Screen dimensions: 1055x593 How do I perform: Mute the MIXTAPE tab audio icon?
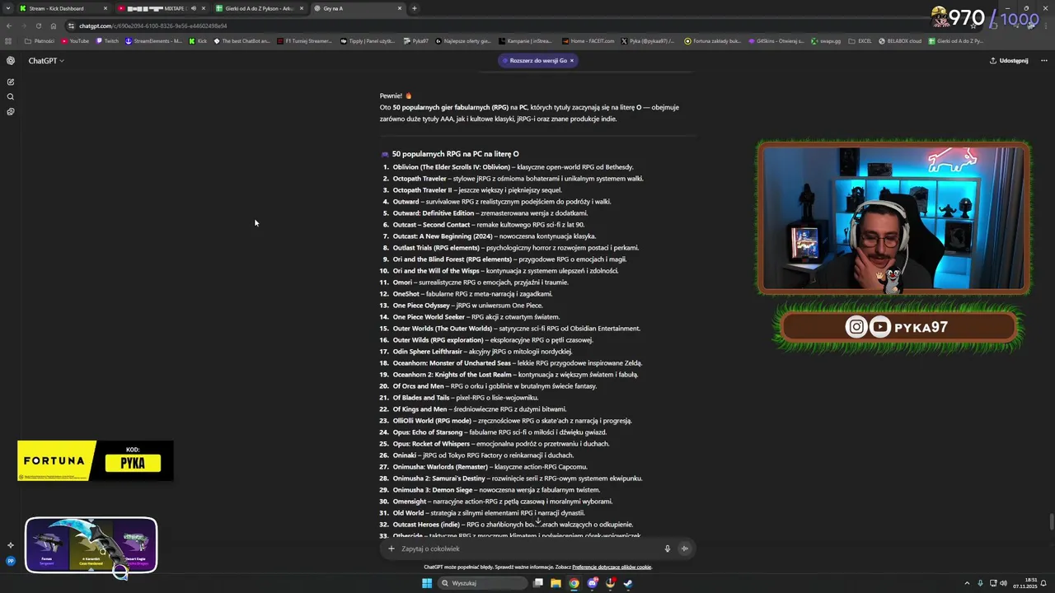[194, 8]
